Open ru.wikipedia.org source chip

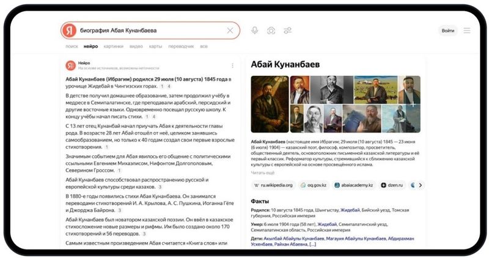273,185
